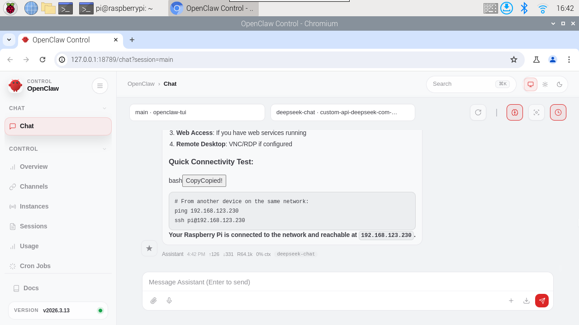Screen dimensions: 579x325
Task: Open the tab search dropdown arrow
Action: point(9,40)
